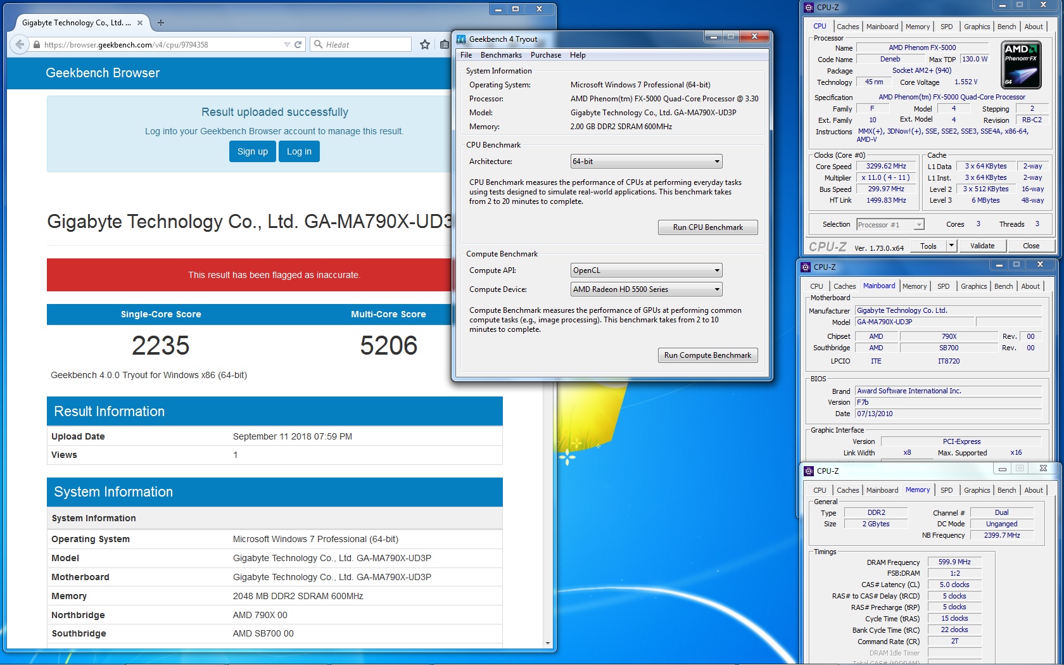The image size is (1064, 665).
Task: Click the bottom CPU-Z window title icon
Action: click(x=809, y=471)
